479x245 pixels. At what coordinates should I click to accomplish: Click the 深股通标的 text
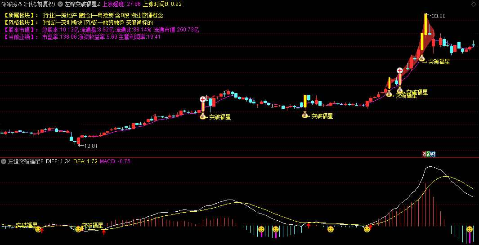139,22
